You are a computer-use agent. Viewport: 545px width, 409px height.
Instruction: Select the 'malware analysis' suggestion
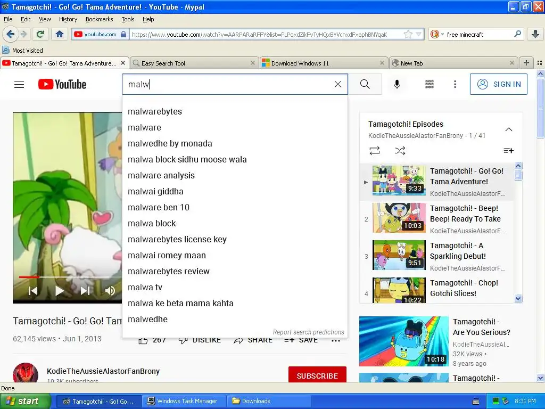[235, 176]
